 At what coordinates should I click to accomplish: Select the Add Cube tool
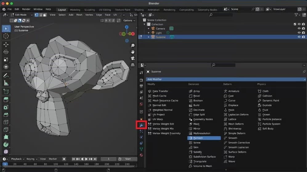click(x=6, y=91)
